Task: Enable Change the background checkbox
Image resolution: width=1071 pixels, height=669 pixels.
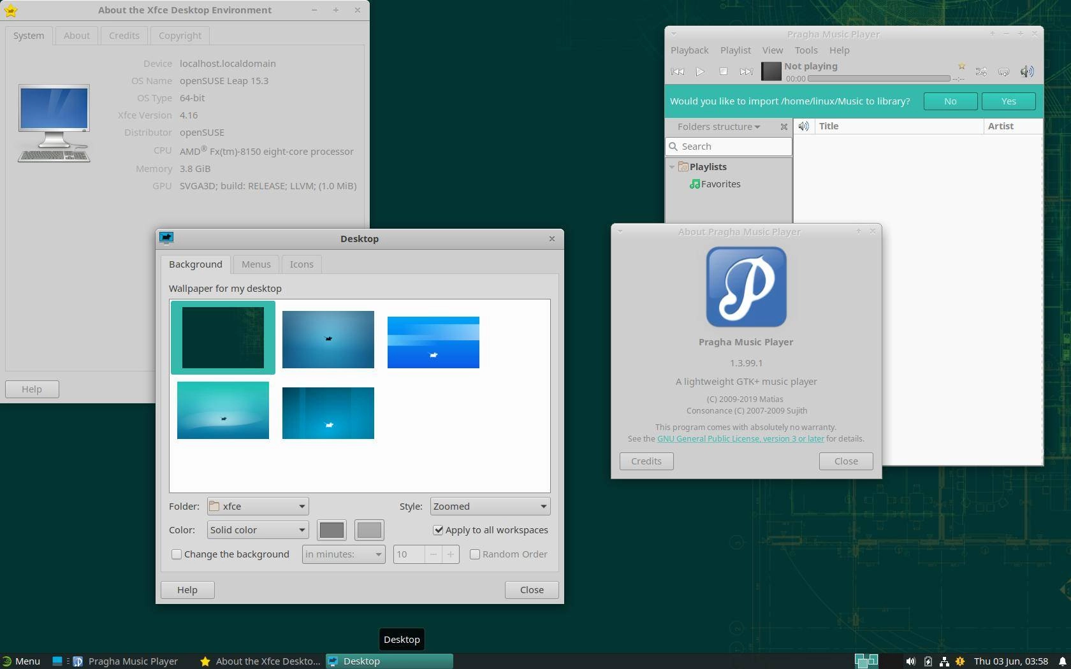Action: (x=177, y=554)
